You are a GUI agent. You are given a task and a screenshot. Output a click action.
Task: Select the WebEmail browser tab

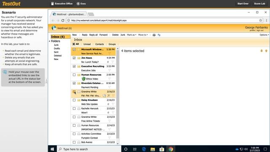(69, 14)
